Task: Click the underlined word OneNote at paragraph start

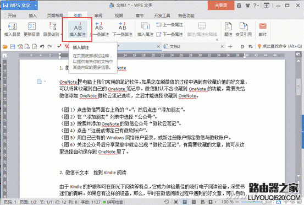Action: 68,82
